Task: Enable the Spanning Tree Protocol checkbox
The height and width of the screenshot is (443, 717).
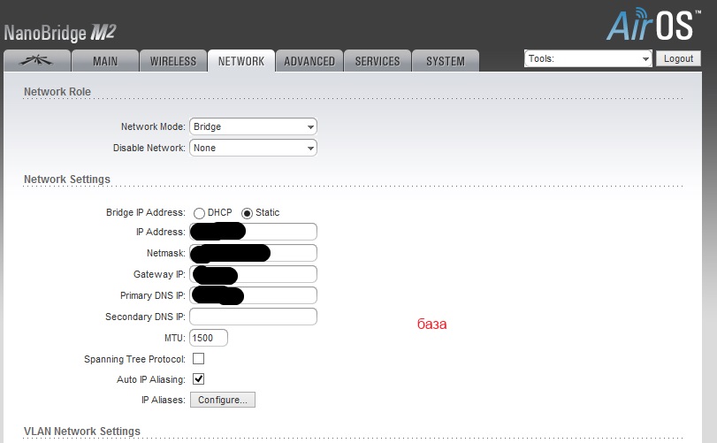Action: [x=198, y=359]
